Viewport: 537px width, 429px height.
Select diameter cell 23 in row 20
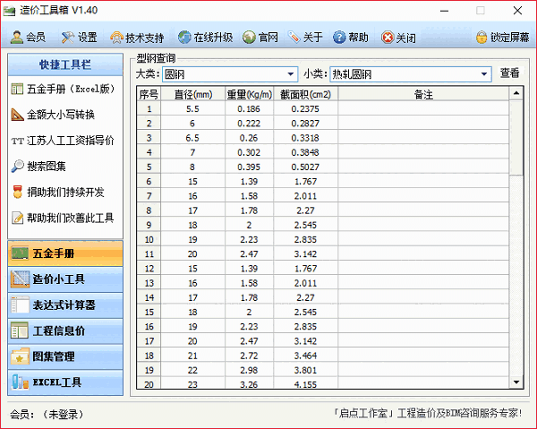pyautogui.click(x=192, y=383)
